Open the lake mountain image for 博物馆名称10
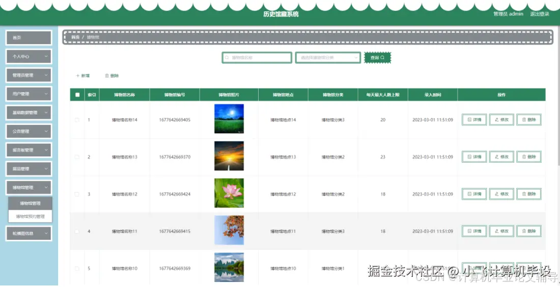The image size is (560, 287). [x=229, y=267]
